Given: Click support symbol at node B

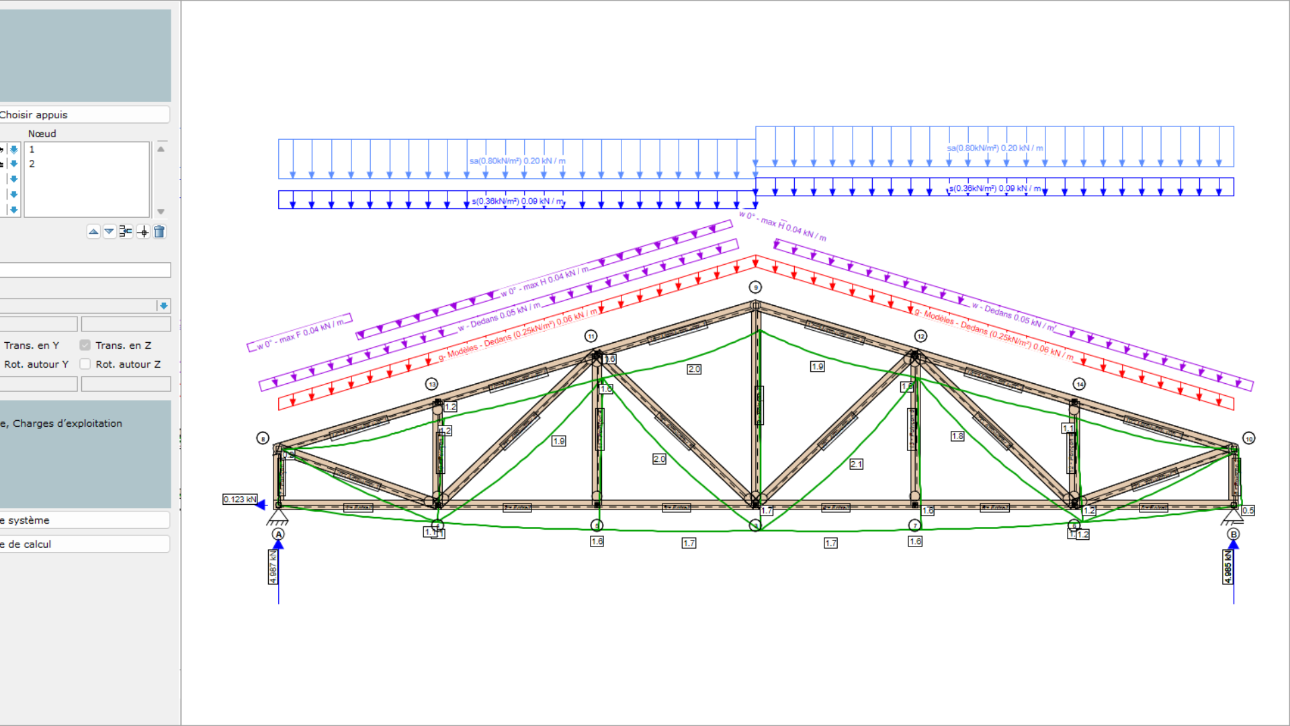Looking at the screenshot, I should click(x=1232, y=516).
